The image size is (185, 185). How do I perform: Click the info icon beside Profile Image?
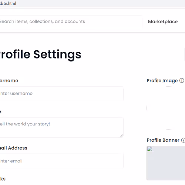click(182, 81)
